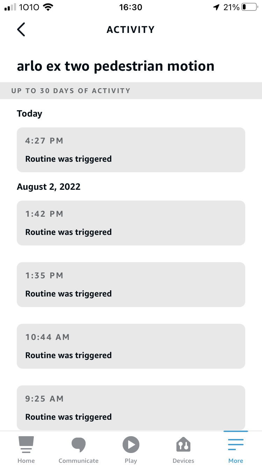Viewport: 262px width, 467px height.
Task: Tap the ACTIVITY page title
Action: point(131,29)
